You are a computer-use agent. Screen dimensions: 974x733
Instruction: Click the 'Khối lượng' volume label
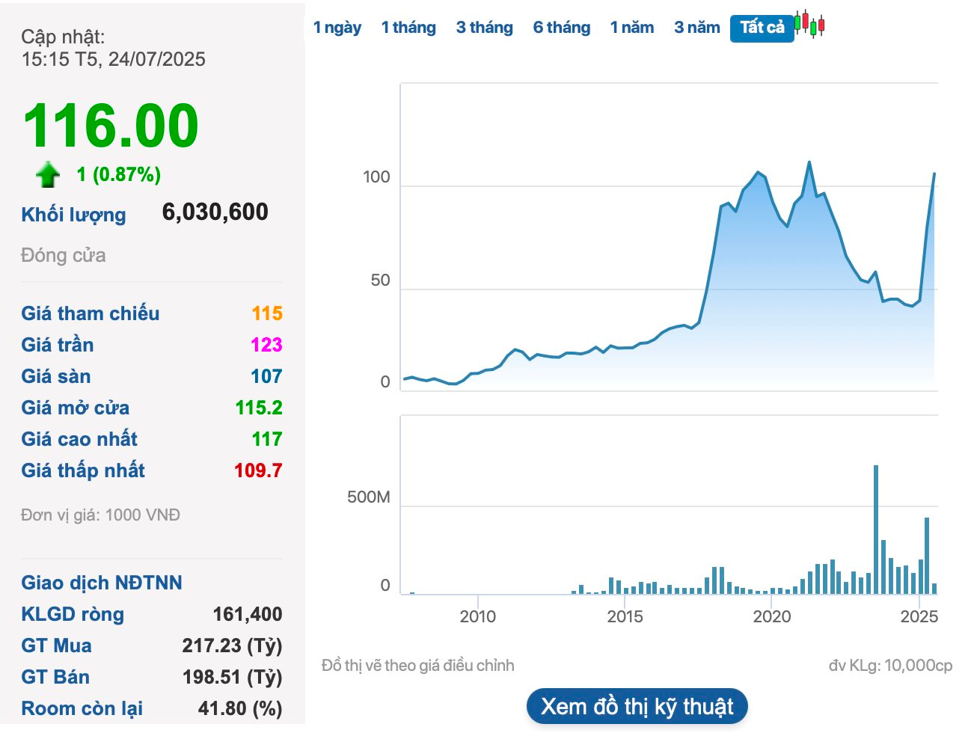point(73,215)
